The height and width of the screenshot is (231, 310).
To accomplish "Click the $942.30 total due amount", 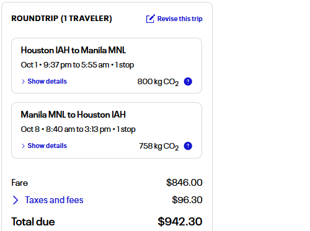I will (x=180, y=222).
